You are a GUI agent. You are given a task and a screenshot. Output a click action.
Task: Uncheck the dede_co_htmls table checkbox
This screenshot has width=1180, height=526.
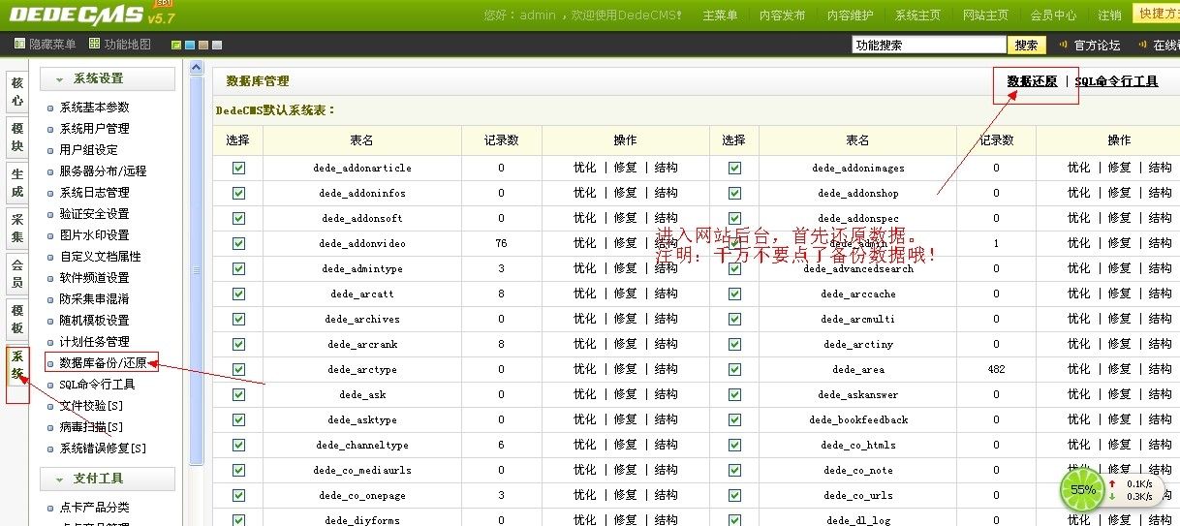point(734,445)
